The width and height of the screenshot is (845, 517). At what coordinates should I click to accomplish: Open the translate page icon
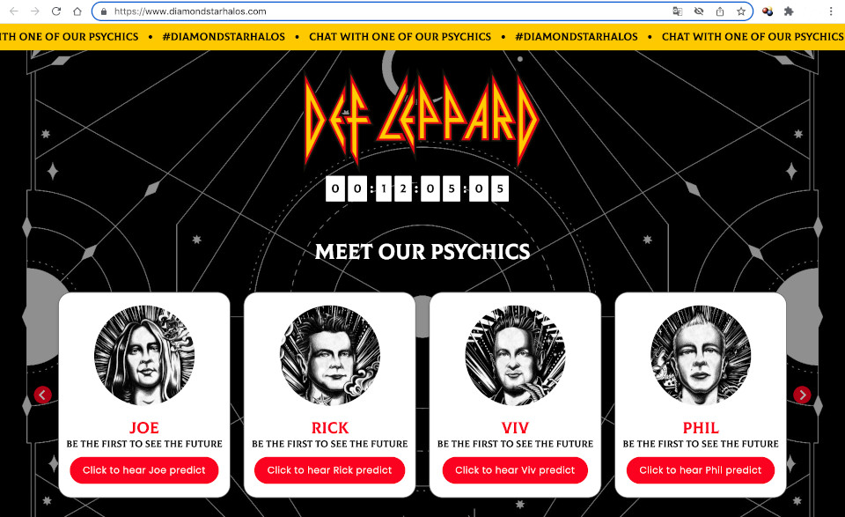click(678, 11)
